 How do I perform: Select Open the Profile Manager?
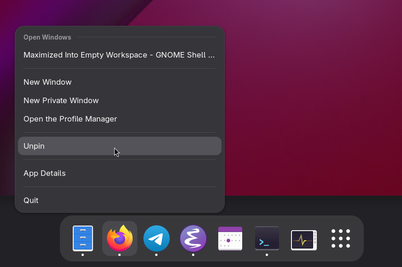click(x=70, y=119)
